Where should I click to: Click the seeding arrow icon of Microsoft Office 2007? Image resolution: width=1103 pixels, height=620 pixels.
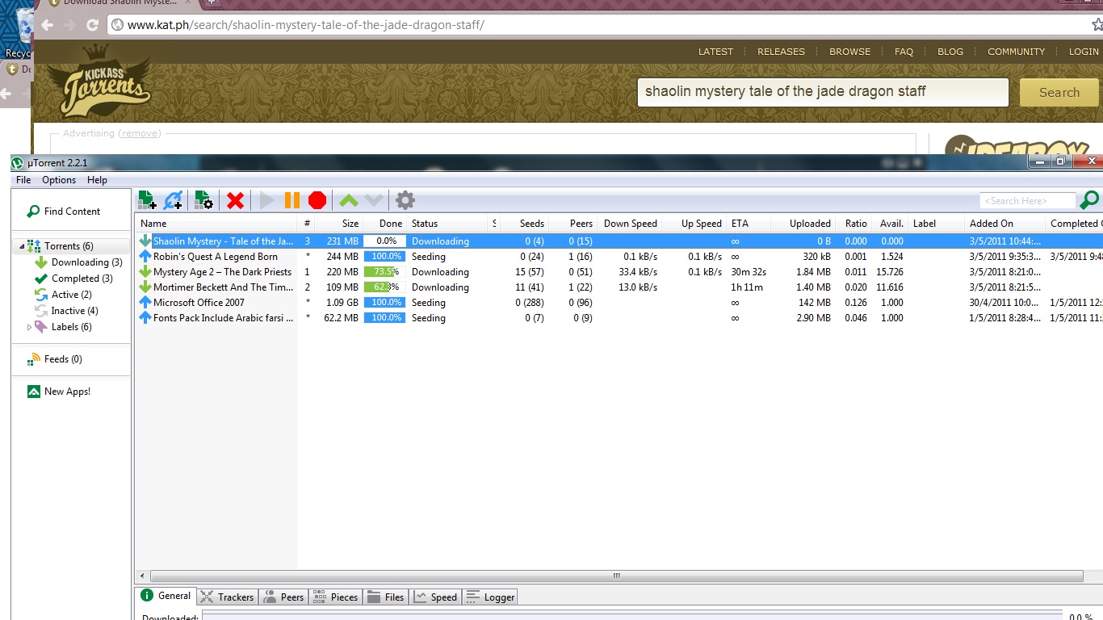pyautogui.click(x=145, y=302)
